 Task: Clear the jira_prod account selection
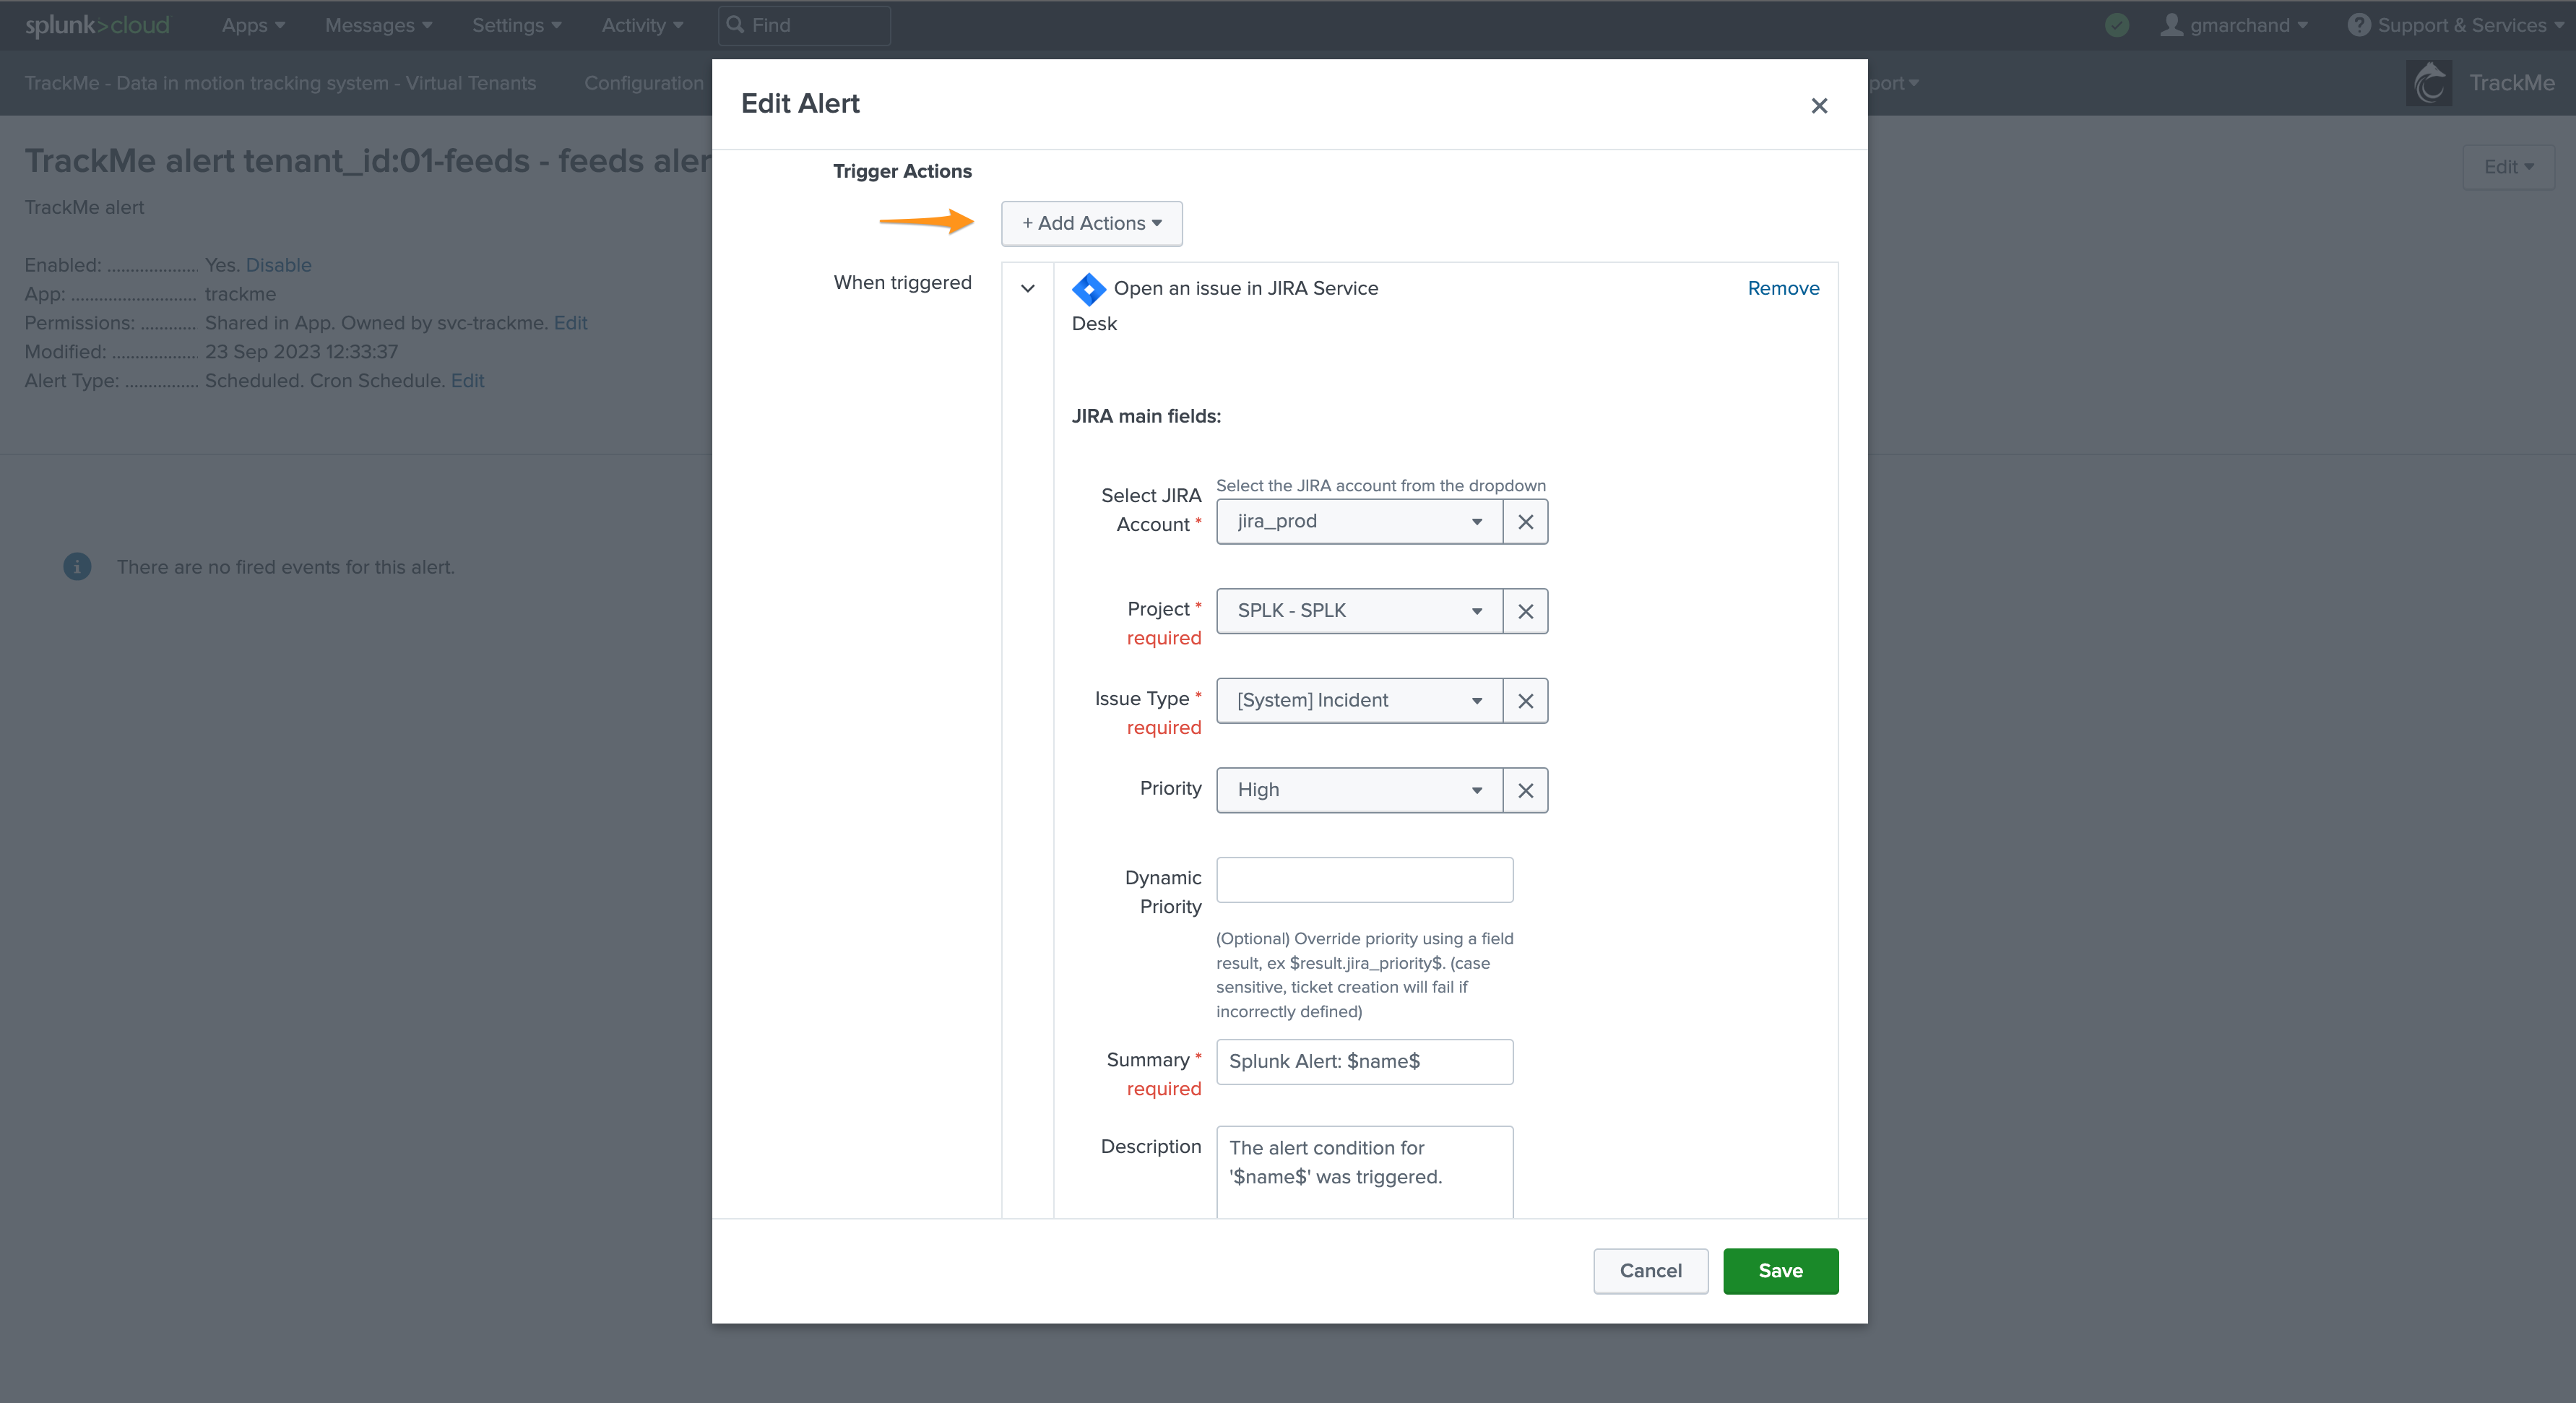coord(1525,521)
